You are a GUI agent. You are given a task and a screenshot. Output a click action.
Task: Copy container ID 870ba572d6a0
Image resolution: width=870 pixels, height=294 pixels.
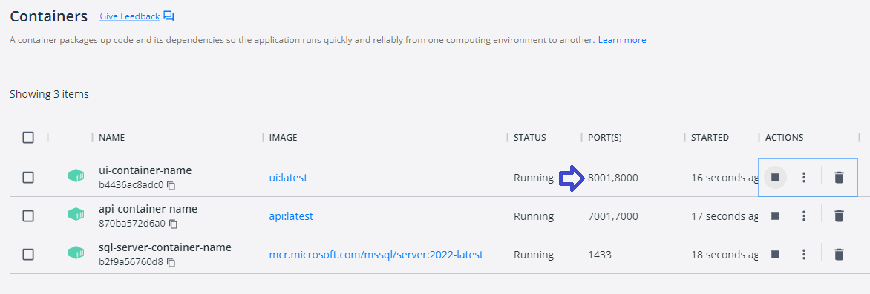pyautogui.click(x=174, y=224)
